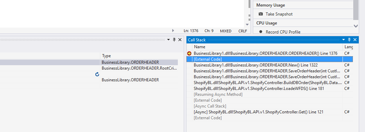Close the left debug panel
This screenshot has height=132, width=365.
(180, 40)
